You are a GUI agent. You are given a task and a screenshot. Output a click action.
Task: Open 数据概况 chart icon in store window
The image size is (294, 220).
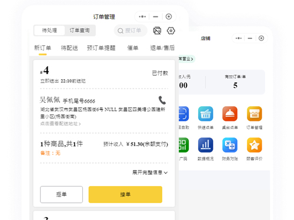[205, 145]
